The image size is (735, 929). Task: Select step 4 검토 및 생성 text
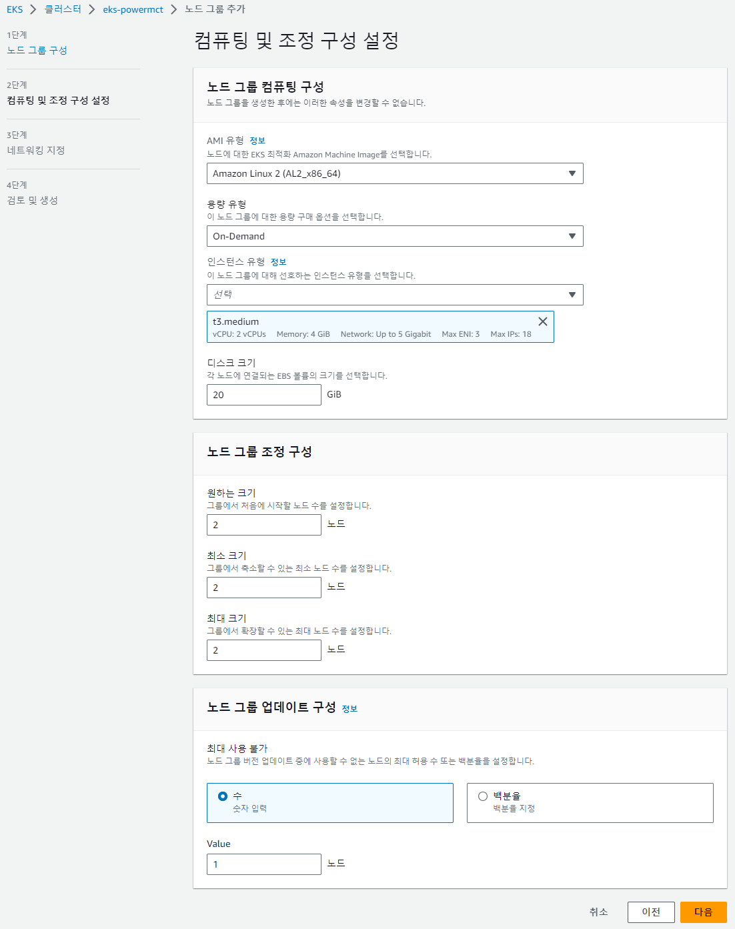tap(32, 200)
